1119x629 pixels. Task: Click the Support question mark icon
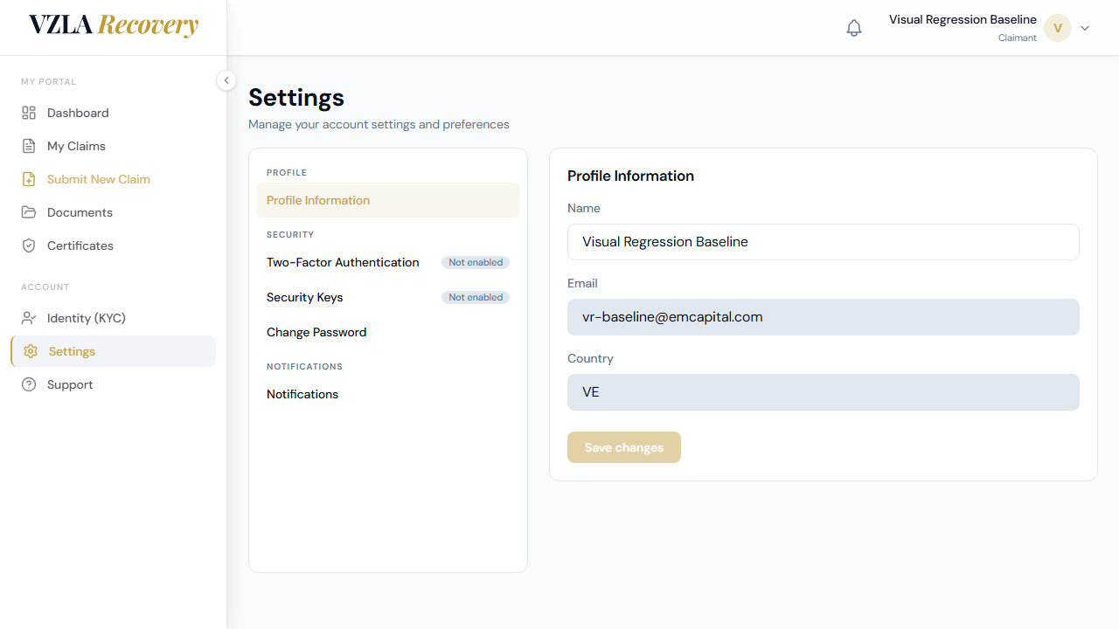[x=29, y=384]
